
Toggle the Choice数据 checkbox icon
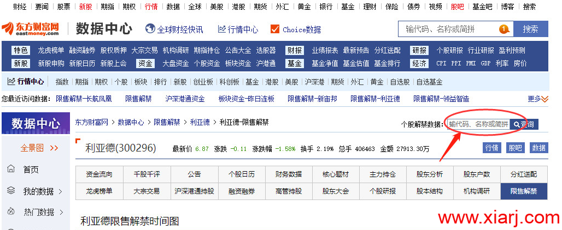tap(275, 29)
